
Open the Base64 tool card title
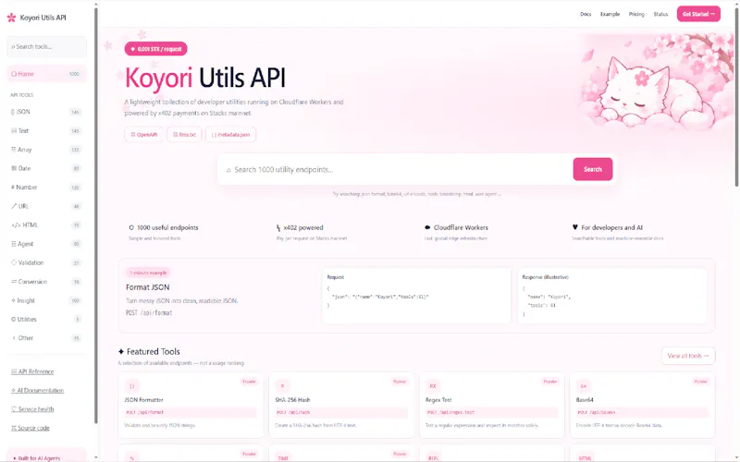point(585,400)
